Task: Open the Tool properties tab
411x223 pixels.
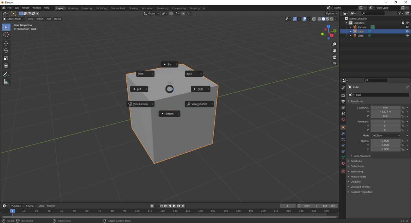Action: 343,88
